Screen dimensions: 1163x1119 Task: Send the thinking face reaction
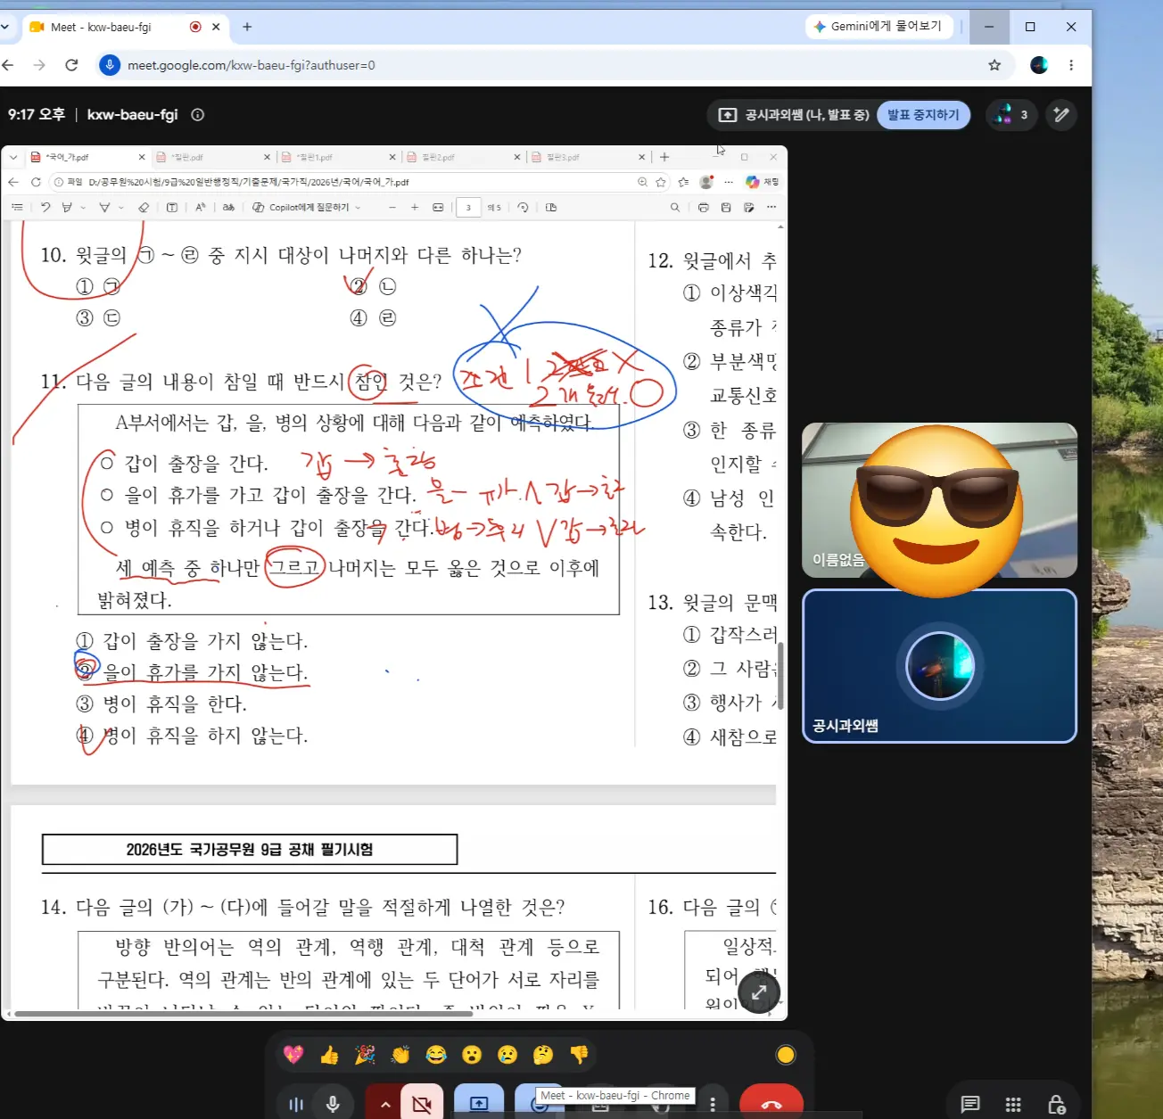click(x=543, y=1055)
